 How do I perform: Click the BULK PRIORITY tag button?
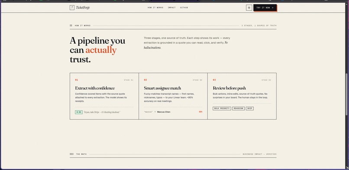[222, 109]
